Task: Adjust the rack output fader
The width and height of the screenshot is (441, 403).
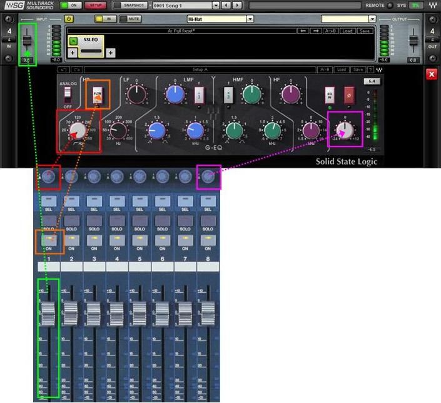Action: [x=413, y=40]
